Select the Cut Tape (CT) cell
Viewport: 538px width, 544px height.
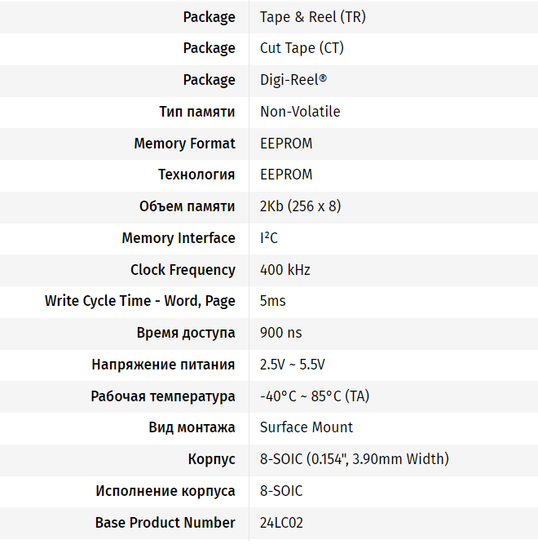coord(302,48)
